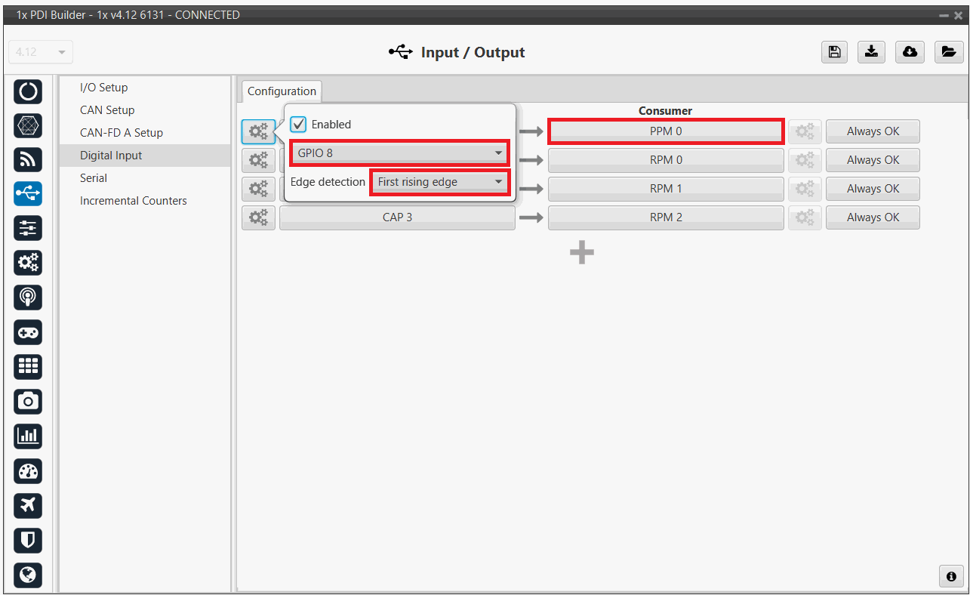Click the airplane icon in left sidebar
The width and height of the screenshot is (970, 595).
tap(28, 505)
